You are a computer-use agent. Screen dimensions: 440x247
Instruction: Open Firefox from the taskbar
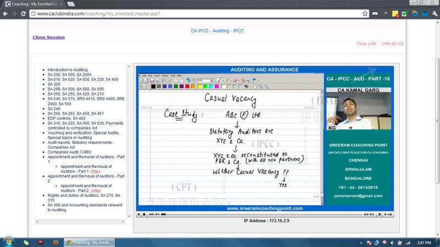click(x=55, y=242)
